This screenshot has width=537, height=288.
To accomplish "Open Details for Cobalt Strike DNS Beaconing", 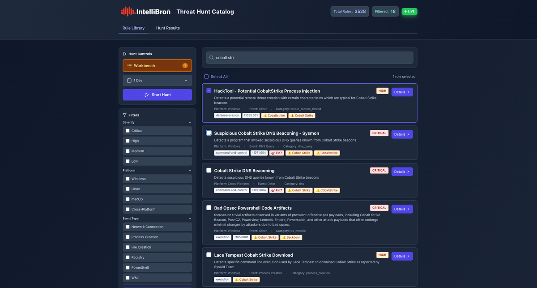I will 402,172.
